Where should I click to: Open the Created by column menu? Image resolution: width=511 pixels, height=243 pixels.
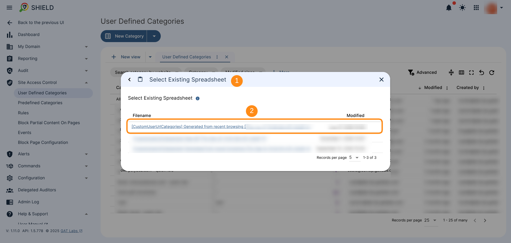(484, 88)
